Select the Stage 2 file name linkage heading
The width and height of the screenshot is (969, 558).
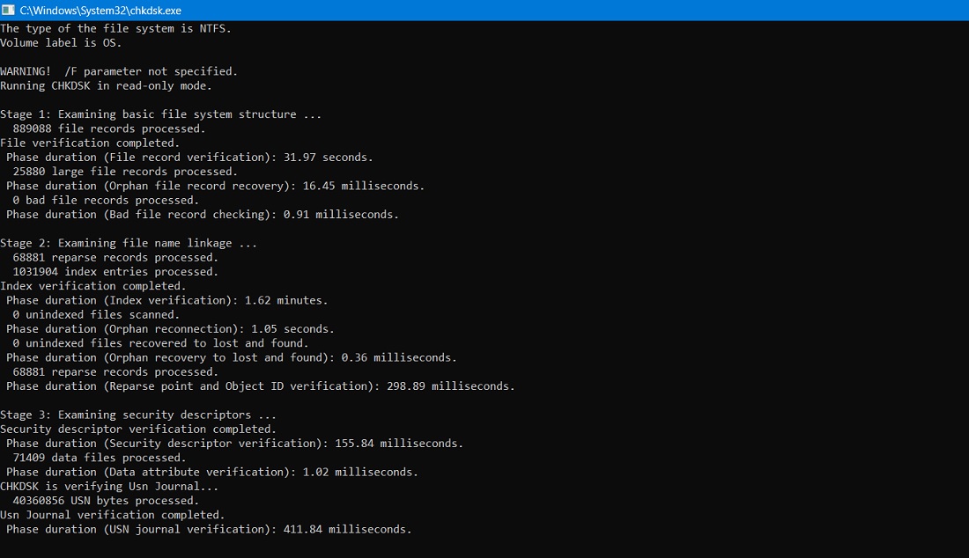pyautogui.click(x=128, y=243)
